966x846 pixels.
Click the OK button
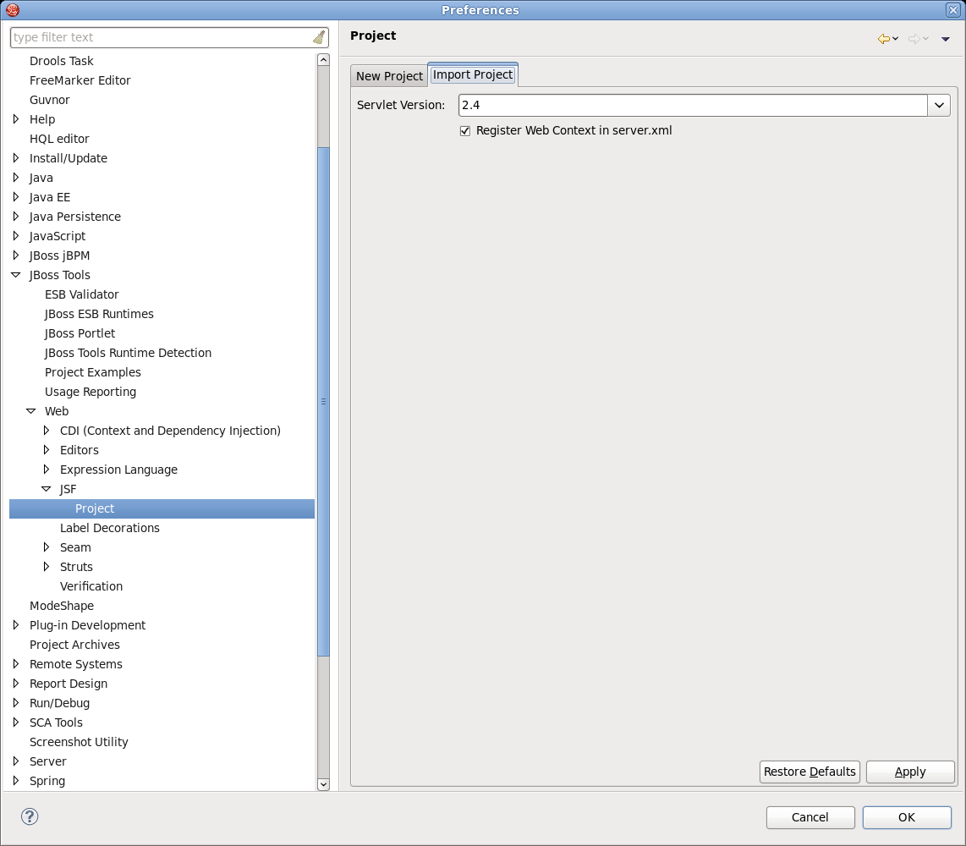tap(907, 817)
